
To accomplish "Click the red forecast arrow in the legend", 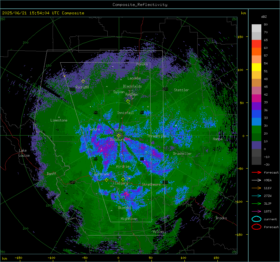I will [256, 172].
